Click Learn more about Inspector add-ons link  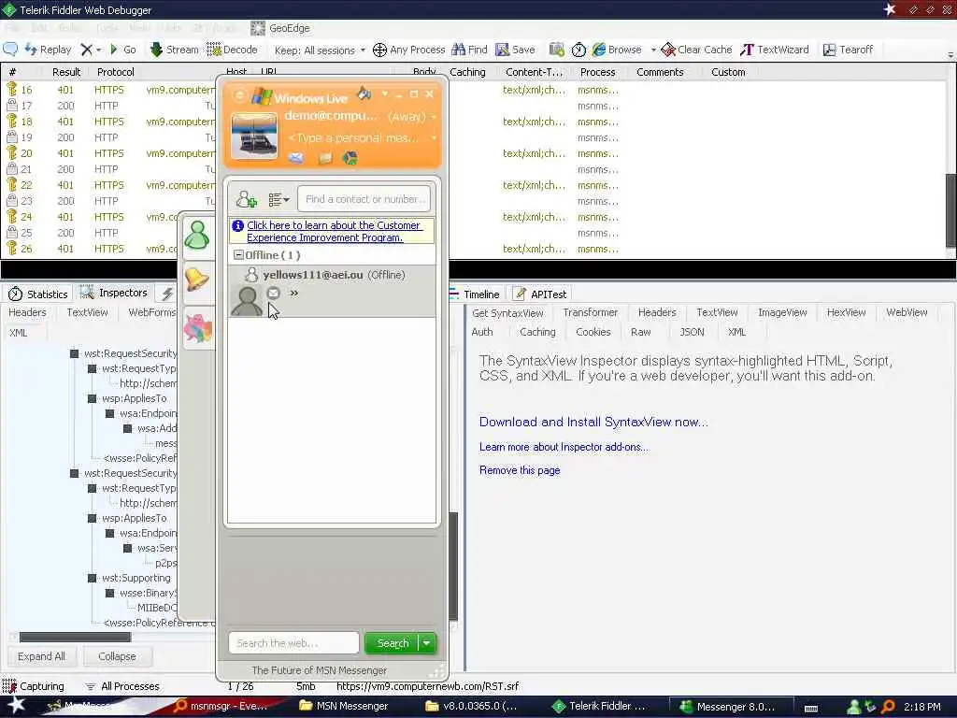tap(564, 447)
